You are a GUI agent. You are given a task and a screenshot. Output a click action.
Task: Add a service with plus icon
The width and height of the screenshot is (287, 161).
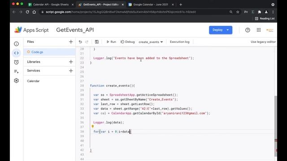pyautogui.click(x=71, y=71)
